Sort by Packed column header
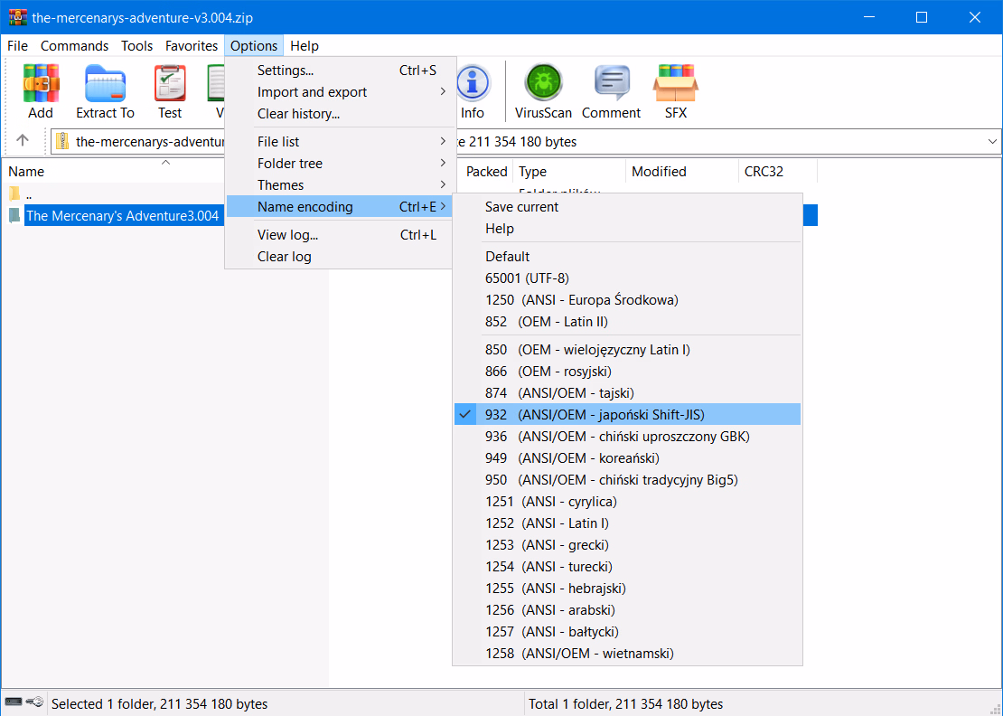1003x716 pixels. [x=485, y=172]
